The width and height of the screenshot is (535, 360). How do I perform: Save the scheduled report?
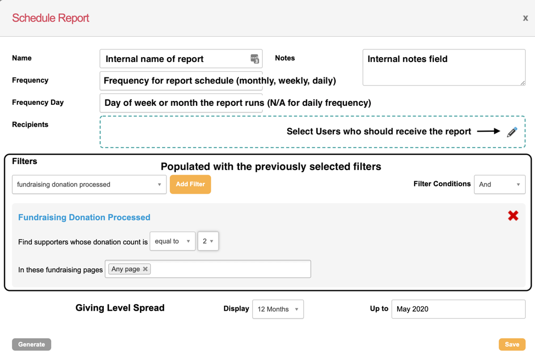point(511,345)
